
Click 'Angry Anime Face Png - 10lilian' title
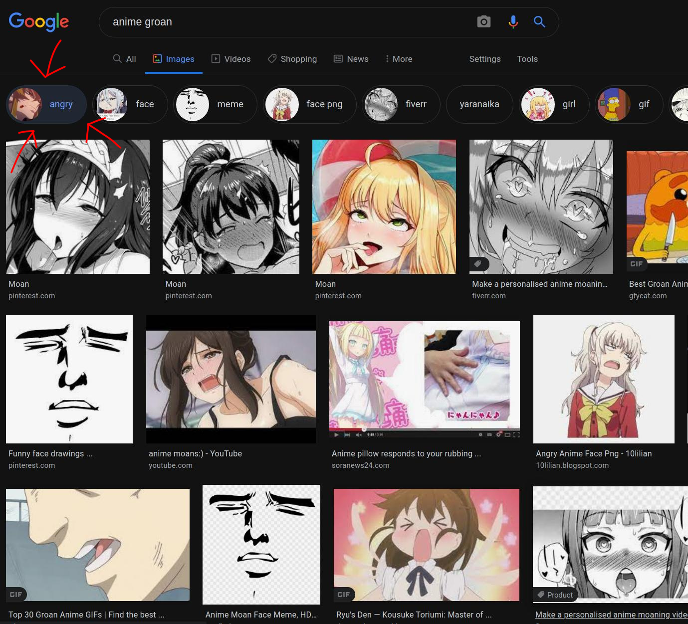click(x=594, y=453)
